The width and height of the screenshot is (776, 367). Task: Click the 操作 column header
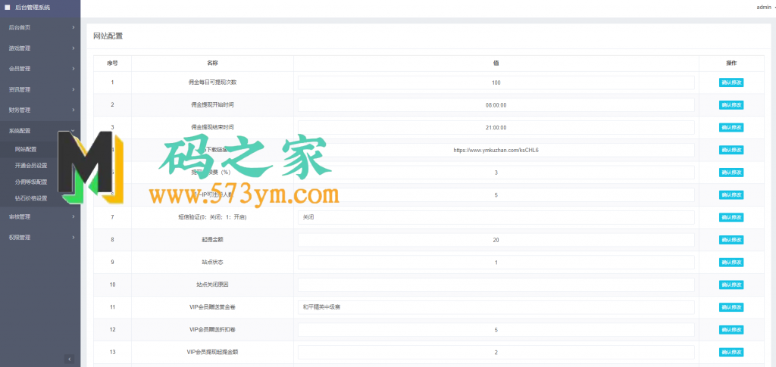pos(731,64)
